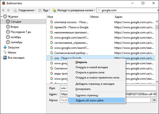Click the forward arrow in Library toolbar
The image size is (159, 114).
coord(8,10)
